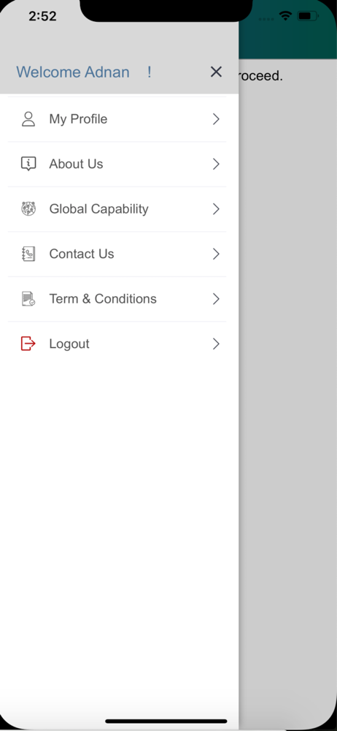Close the side menu with the X

216,72
